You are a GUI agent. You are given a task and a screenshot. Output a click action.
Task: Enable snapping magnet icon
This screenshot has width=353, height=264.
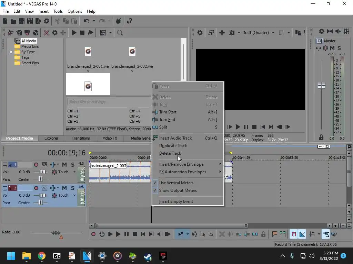pos(294,234)
